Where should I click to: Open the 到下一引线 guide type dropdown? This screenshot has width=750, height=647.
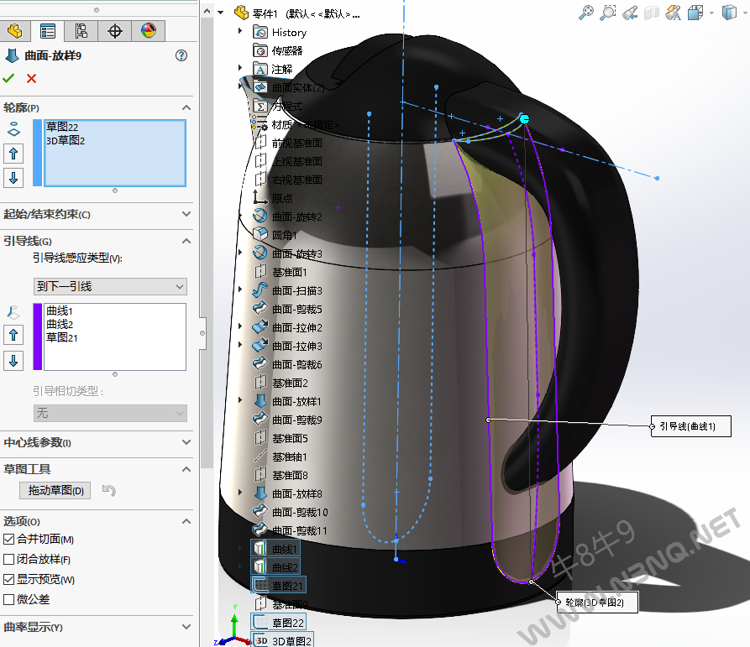[x=110, y=287]
